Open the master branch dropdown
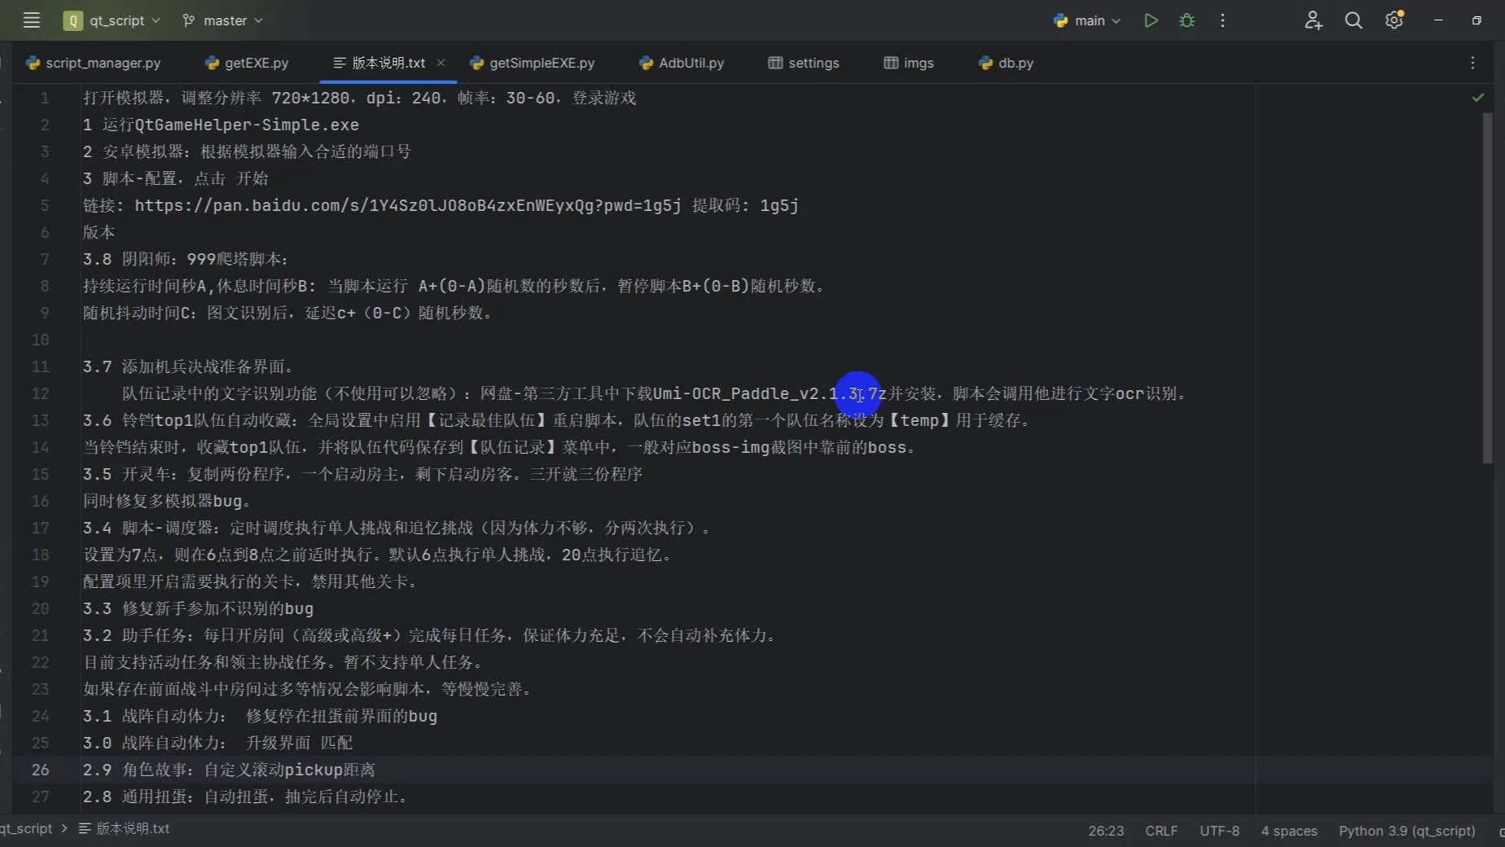This screenshot has height=847, width=1505. 222,20
